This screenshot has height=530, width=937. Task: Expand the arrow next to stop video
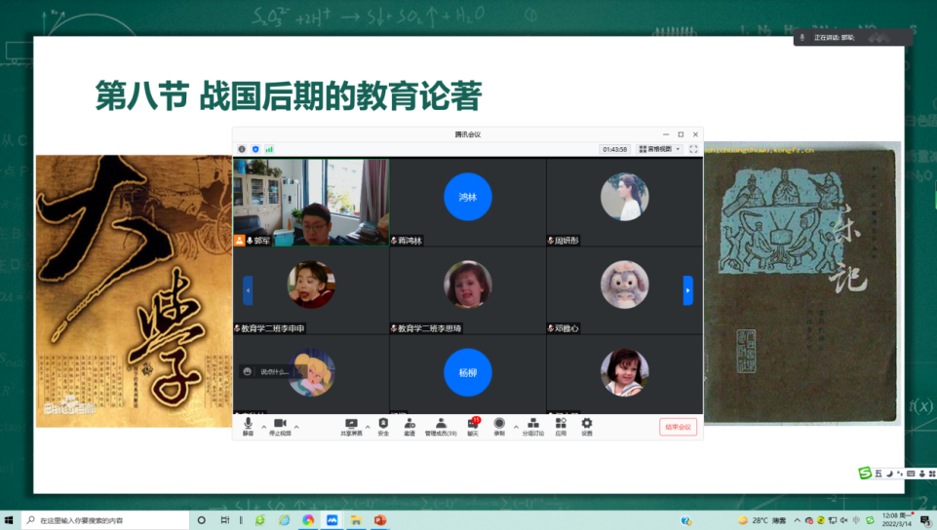[x=296, y=426]
